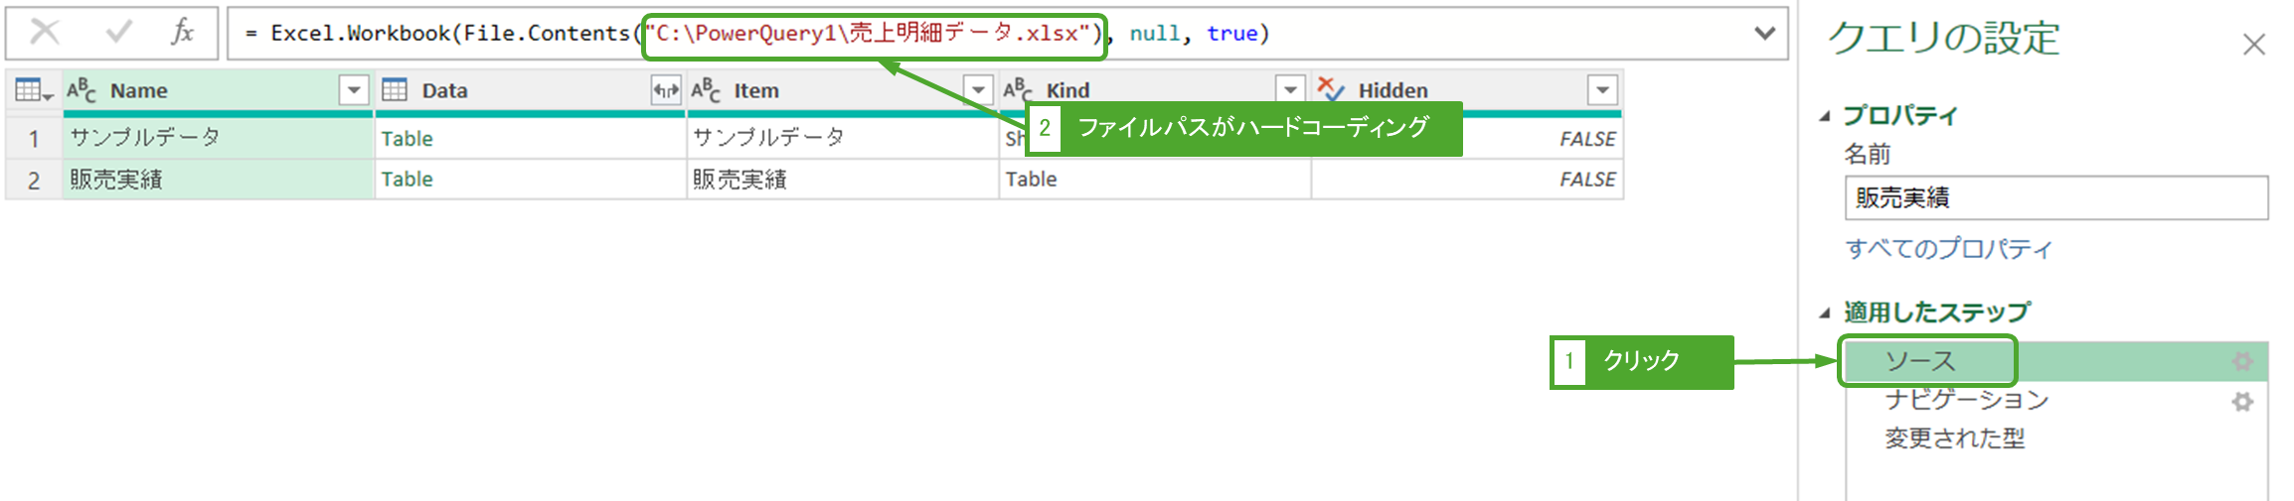The image size is (2294, 501).
Task: Open the Item column filter dropdown
Action: [x=978, y=90]
